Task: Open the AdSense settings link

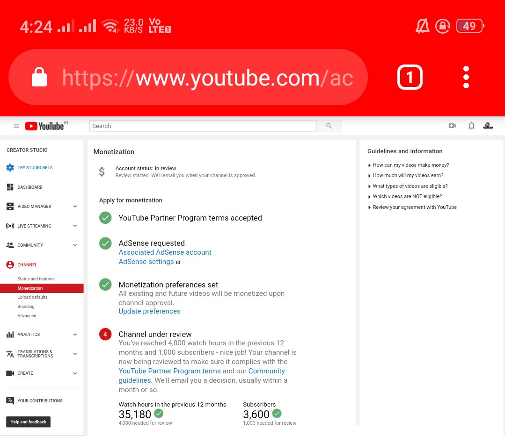Action: click(146, 262)
